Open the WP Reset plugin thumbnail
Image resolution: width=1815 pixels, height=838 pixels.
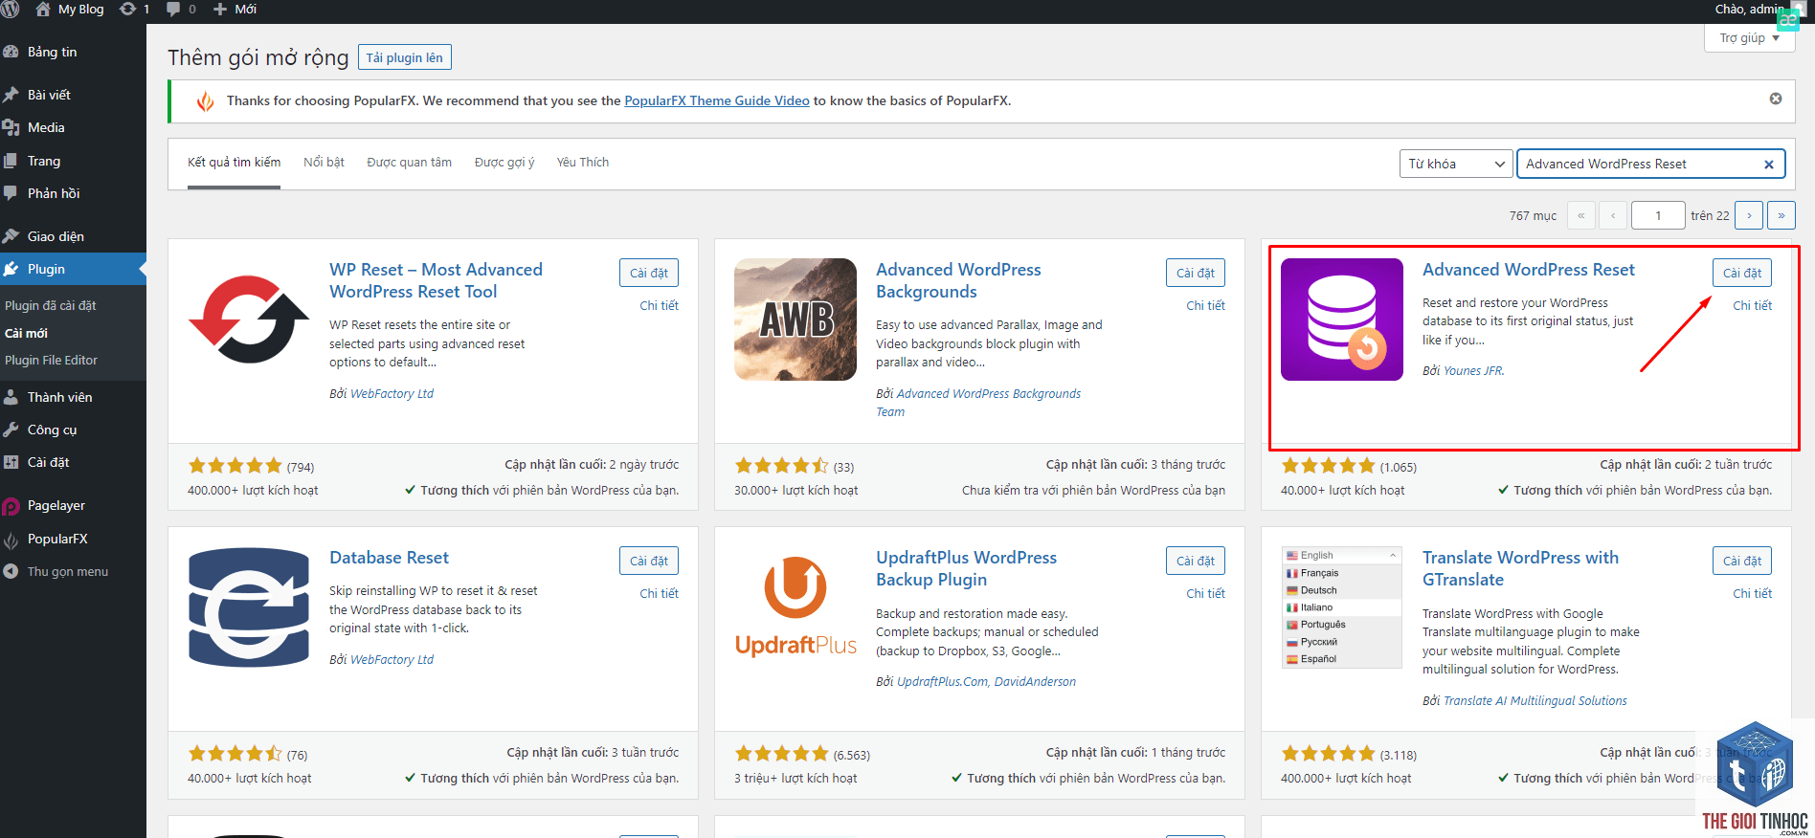(249, 320)
